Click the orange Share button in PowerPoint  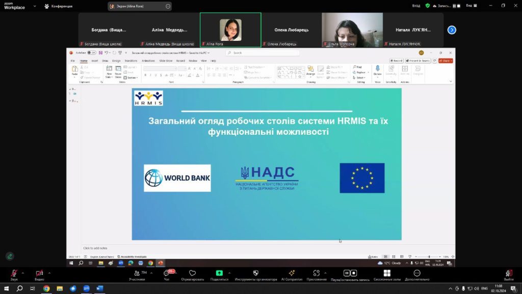(446, 61)
